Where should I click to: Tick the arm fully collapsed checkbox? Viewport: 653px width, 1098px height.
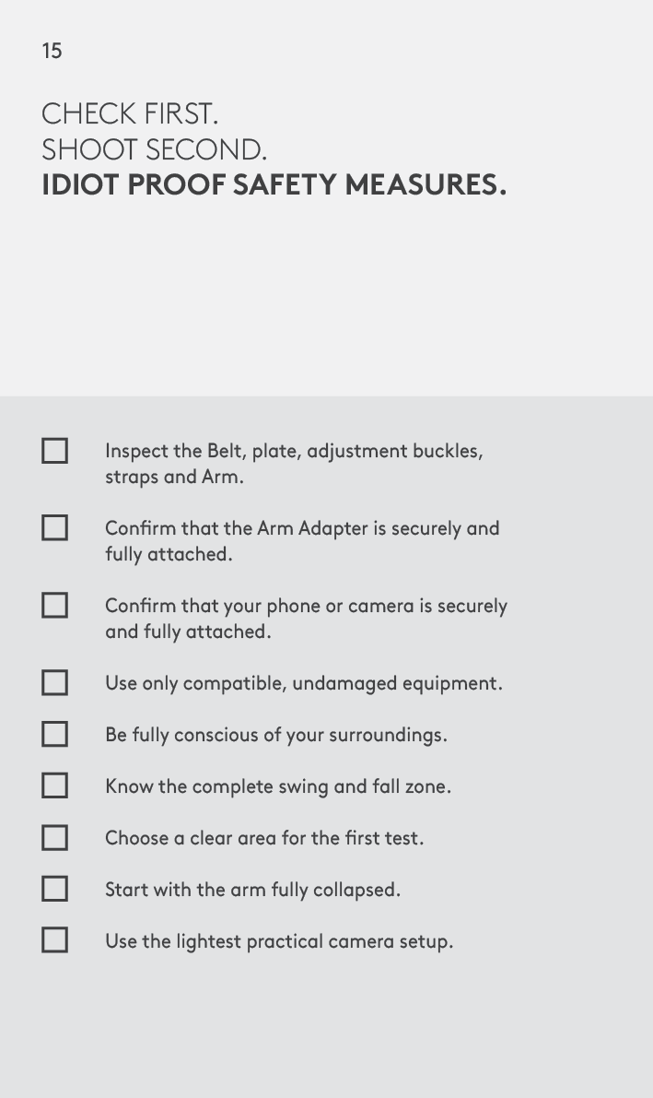(54, 890)
